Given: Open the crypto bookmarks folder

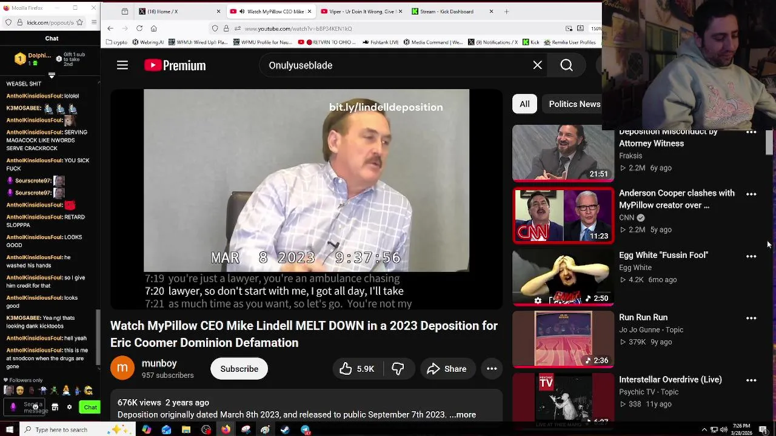Looking at the screenshot, I should click(117, 42).
